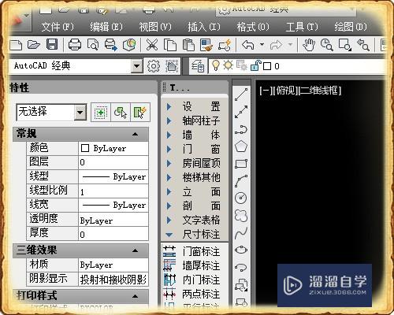This screenshot has width=394, height=315.
Task: Click the Publish icon with blue arrow
Action: pos(111,45)
